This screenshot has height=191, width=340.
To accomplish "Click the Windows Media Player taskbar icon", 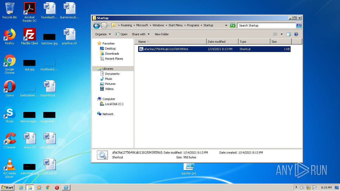I will [x=39, y=188].
